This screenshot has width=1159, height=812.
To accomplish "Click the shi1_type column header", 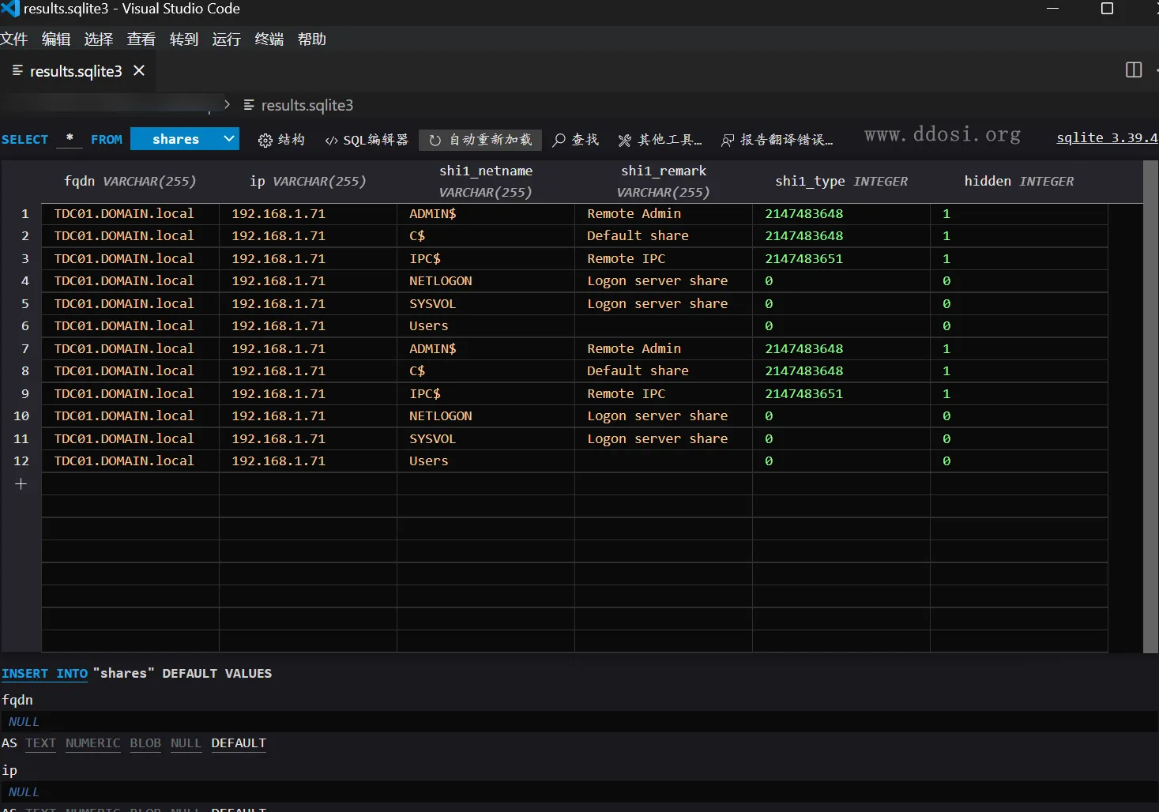I will click(841, 181).
